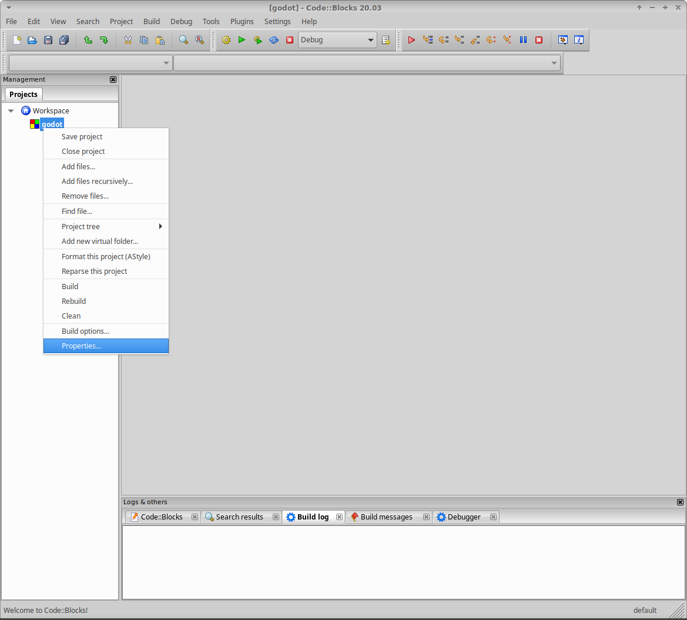Start debugging with the Debug/Continue icon

coord(411,40)
